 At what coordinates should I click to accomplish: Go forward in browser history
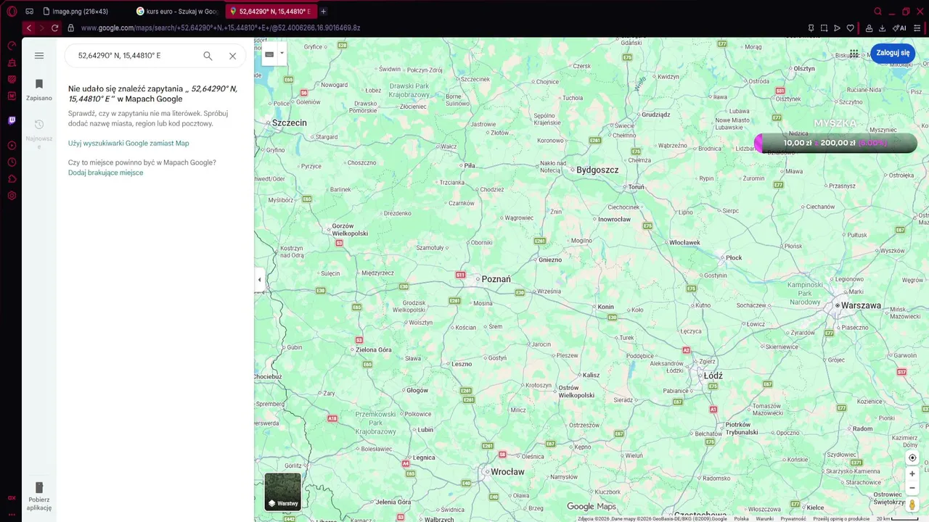(x=41, y=28)
